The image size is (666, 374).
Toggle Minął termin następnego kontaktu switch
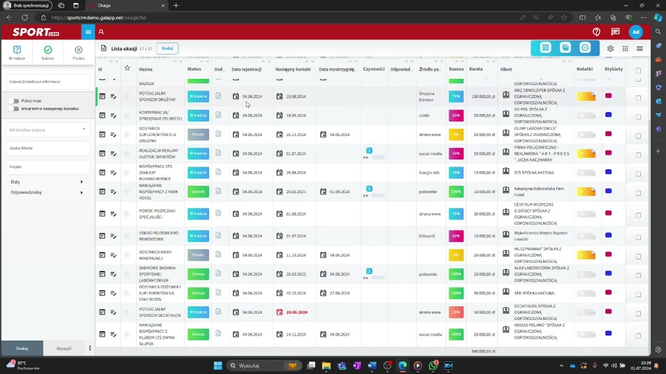point(14,109)
